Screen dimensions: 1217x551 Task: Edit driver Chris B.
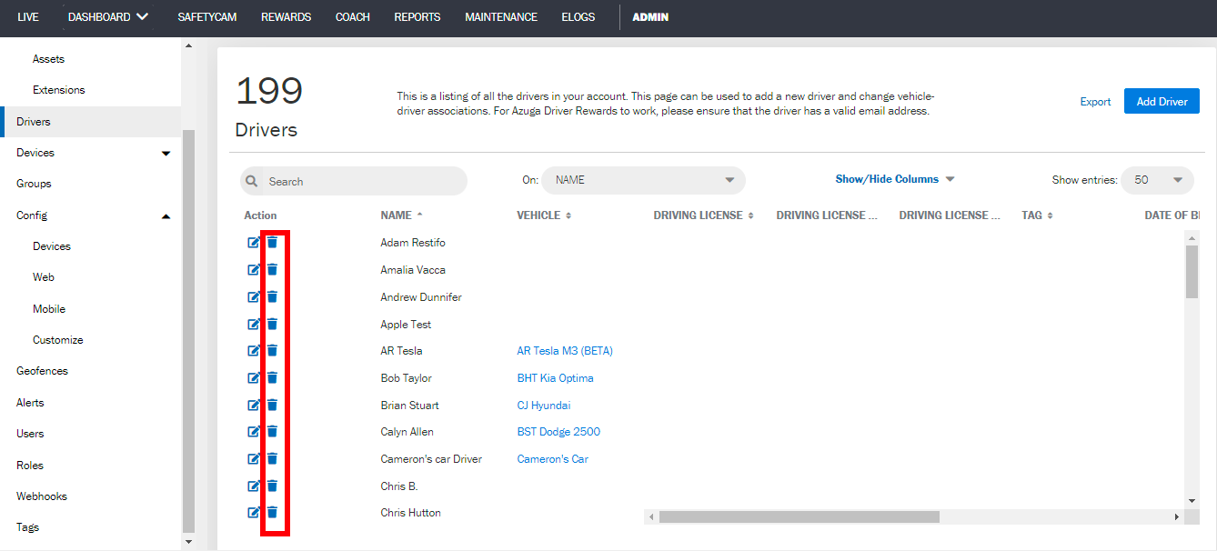pyautogui.click(x=254, y=486)
